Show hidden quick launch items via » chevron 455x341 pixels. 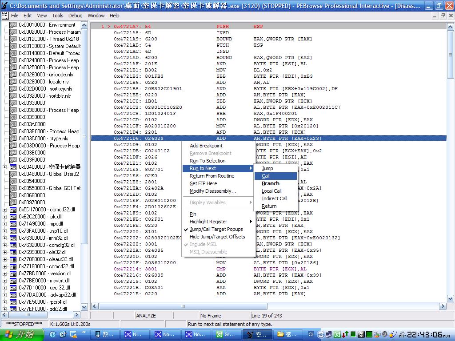pyautogui.click(x=84, y=332)
